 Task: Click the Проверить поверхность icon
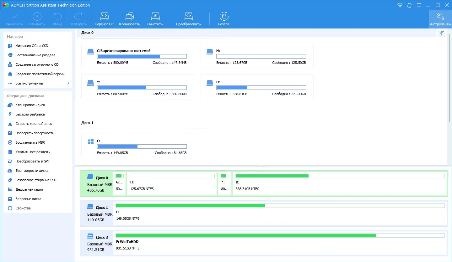pyautogui.click(x=10, y=133)
